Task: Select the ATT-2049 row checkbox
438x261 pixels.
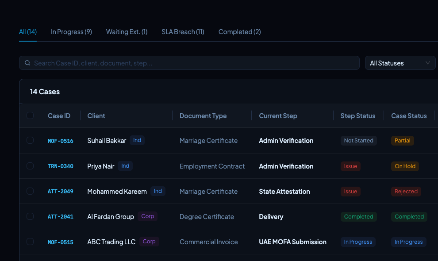Action: tap(30, 191)
